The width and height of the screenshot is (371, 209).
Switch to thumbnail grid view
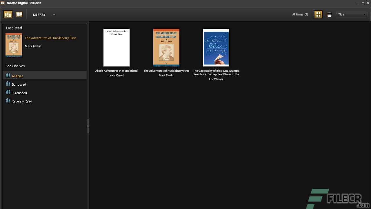(x=318, y=14)
